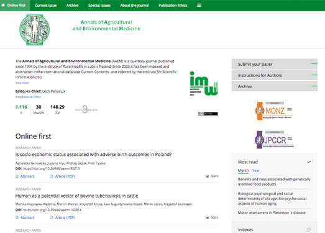Open the MONZ journal banner
Viewport: 325px width, 233px height.
(274, 111)
